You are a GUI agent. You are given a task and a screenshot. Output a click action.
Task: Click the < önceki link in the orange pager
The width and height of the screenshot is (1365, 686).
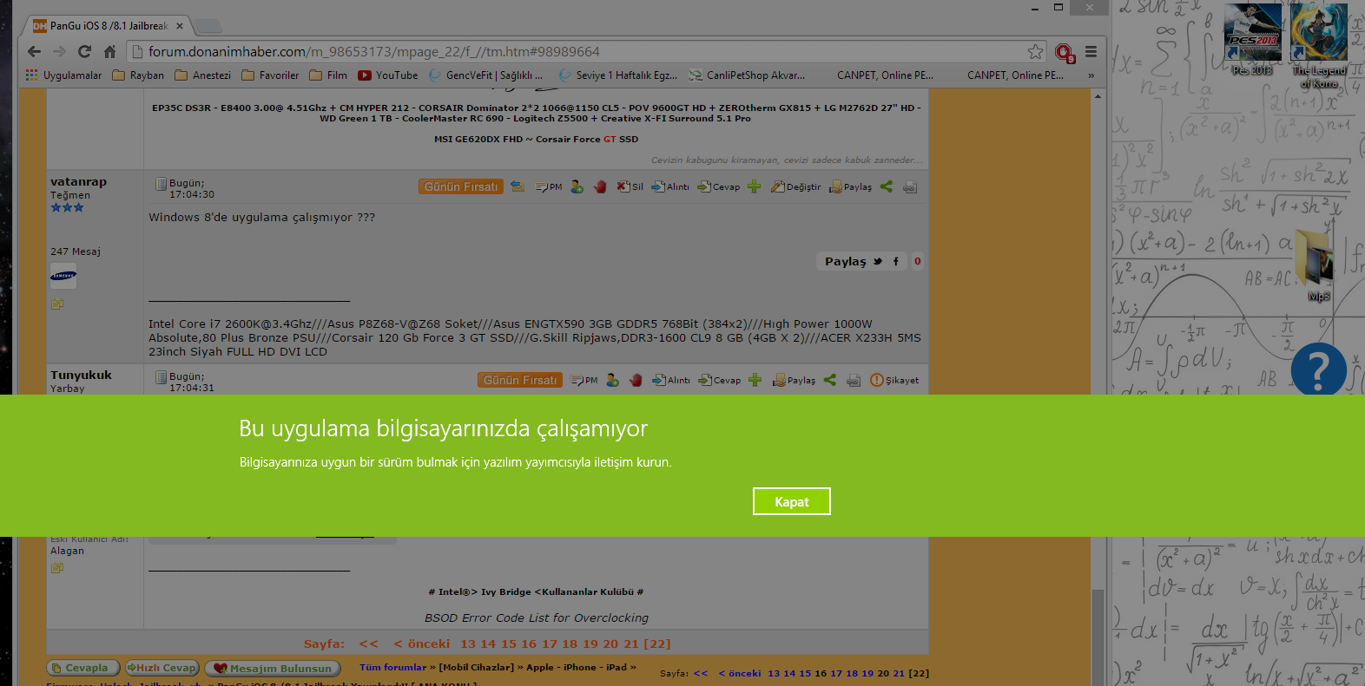point(422,644)
